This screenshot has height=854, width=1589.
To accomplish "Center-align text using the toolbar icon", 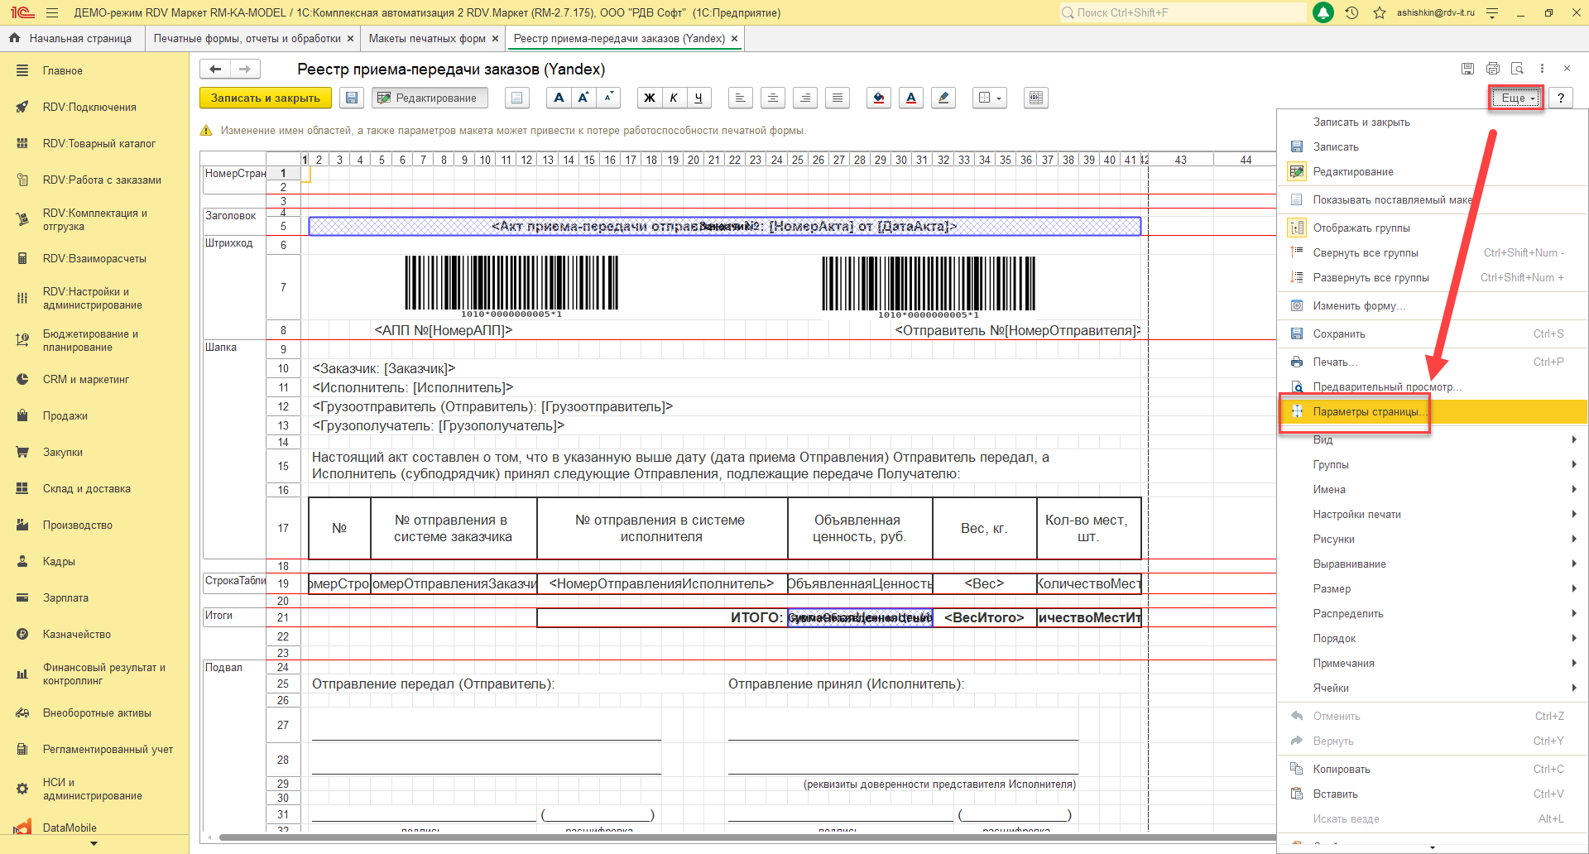I will (772, 98).
